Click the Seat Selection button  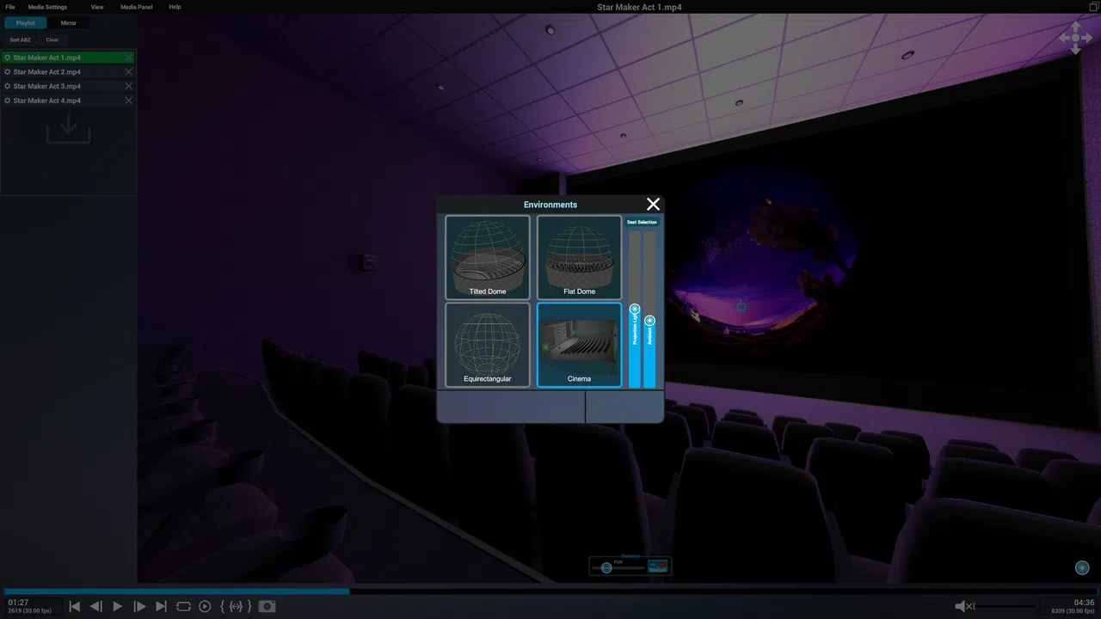642,223
